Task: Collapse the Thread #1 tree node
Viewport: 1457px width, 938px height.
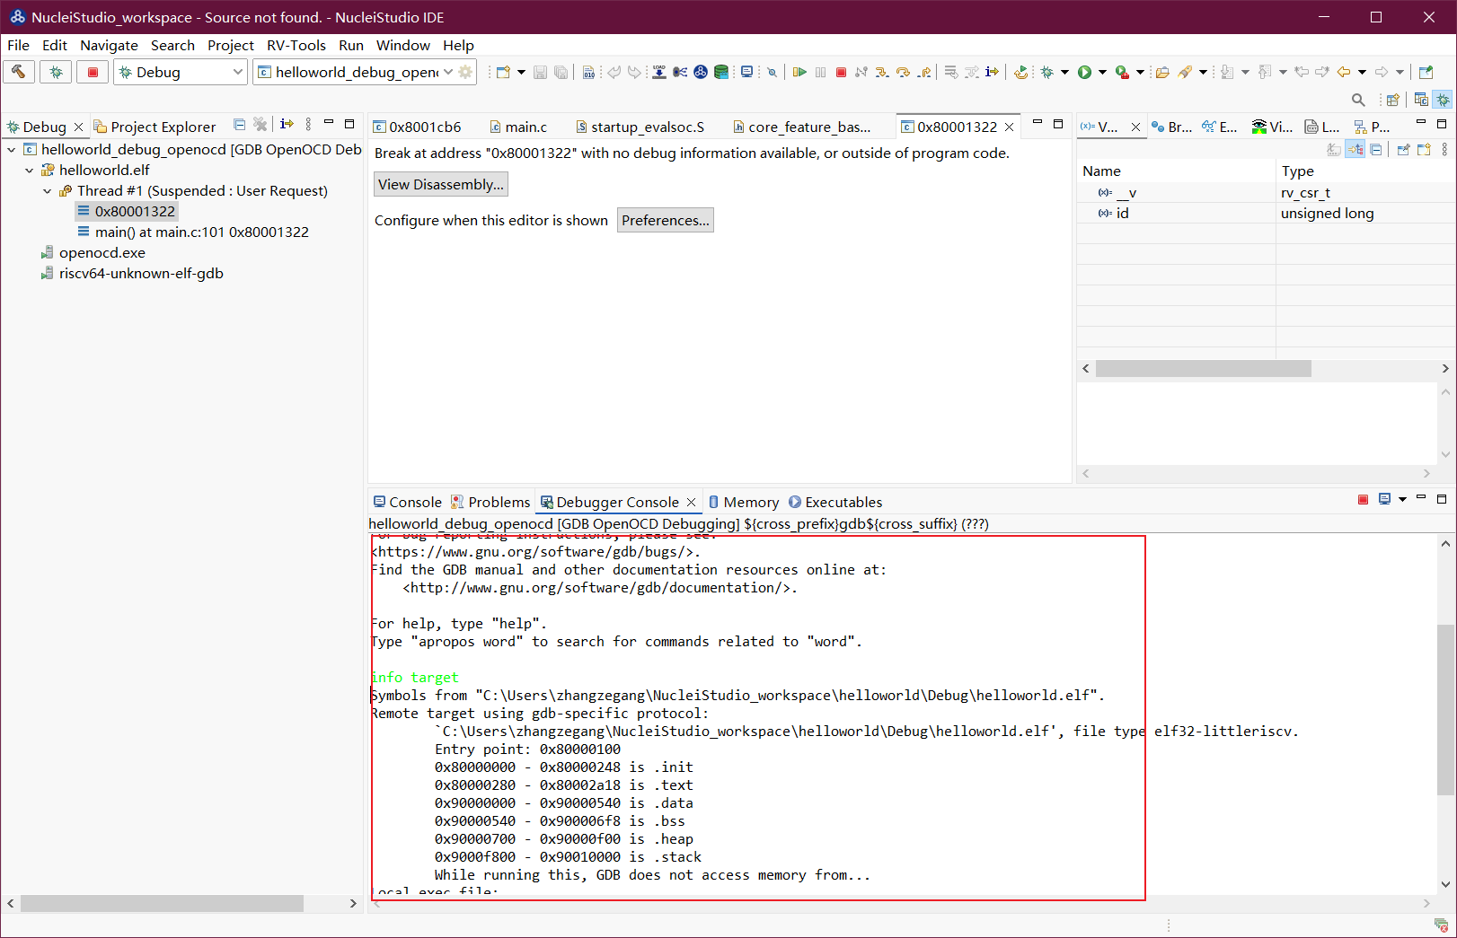Action: (48, 191)
